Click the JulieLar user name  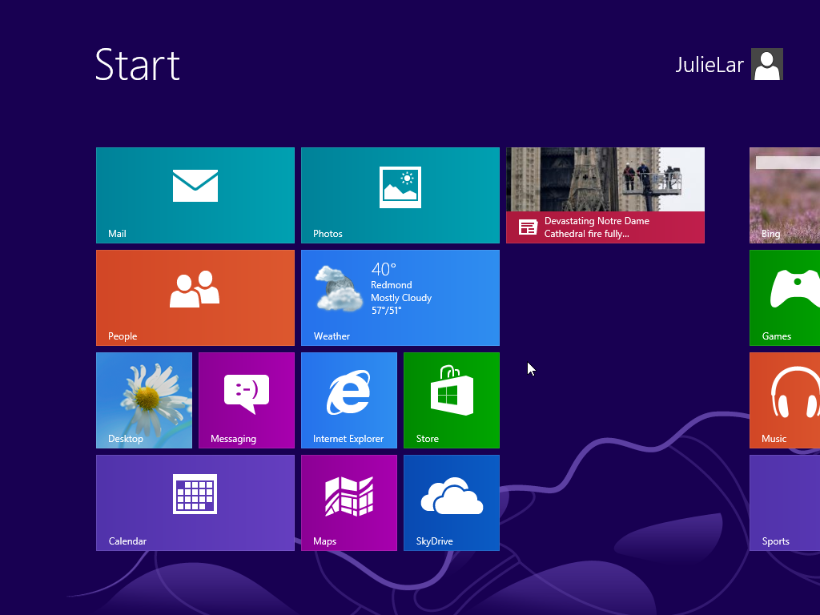coord(709,65)
